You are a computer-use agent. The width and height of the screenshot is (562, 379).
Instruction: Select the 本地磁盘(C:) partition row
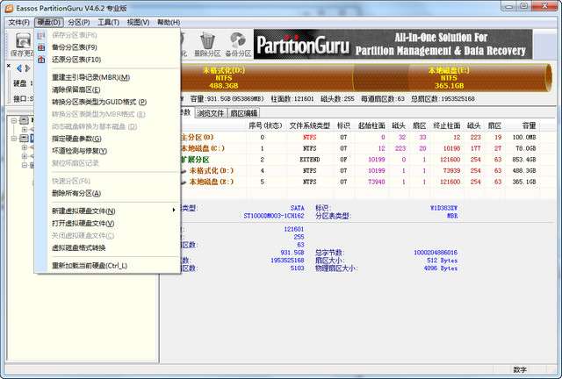359,148
